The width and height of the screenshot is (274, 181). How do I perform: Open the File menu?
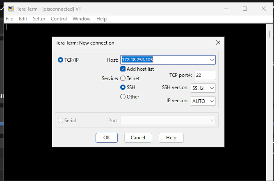coord(9,19)
